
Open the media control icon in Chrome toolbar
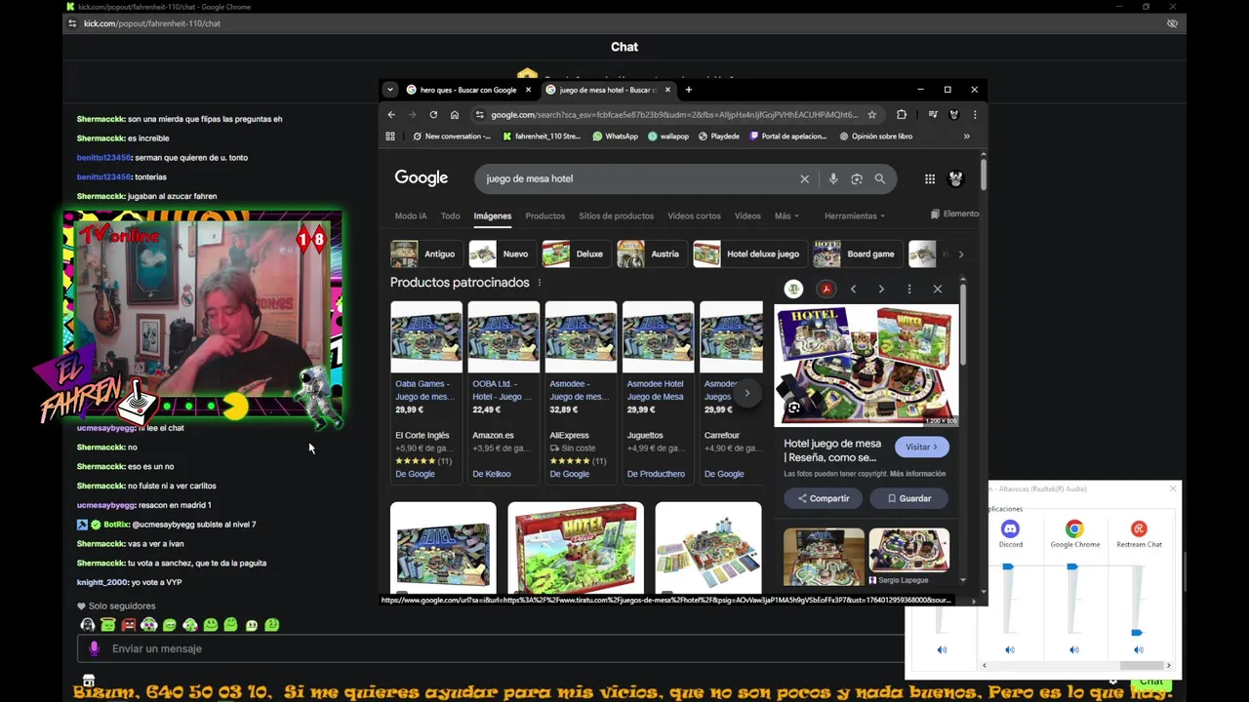(933, 114)
